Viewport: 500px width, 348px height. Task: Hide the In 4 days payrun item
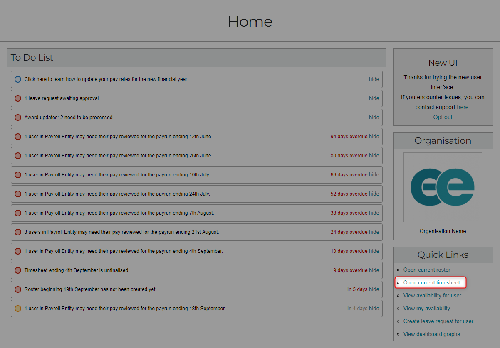coord(374,308)
